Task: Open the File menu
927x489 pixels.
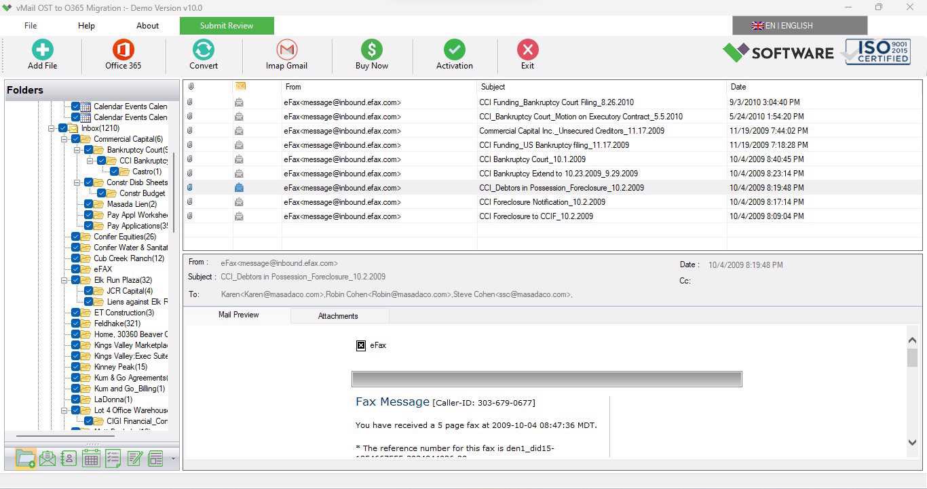Action: pos(31,26)
